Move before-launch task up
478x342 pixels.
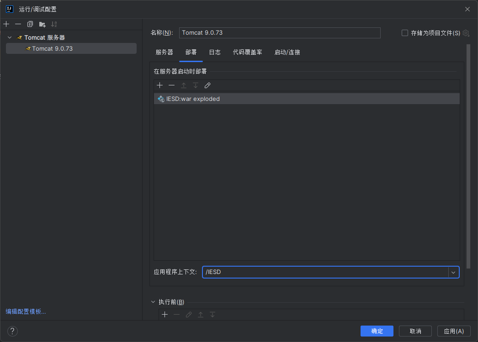click(201, 314)
